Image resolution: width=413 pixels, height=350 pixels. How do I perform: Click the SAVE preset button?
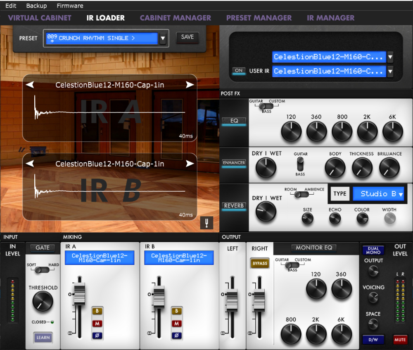pyautogui.click(x=188, y=37)
